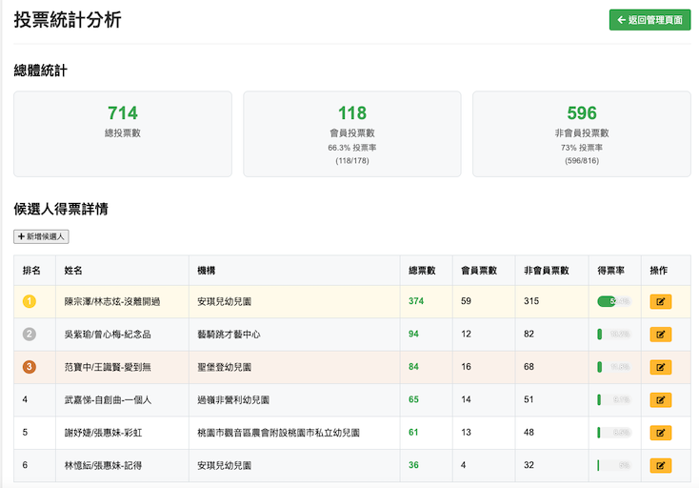Click total votes value 374
The height and width of the screenshot is (488, 699).
coord(416,301)
